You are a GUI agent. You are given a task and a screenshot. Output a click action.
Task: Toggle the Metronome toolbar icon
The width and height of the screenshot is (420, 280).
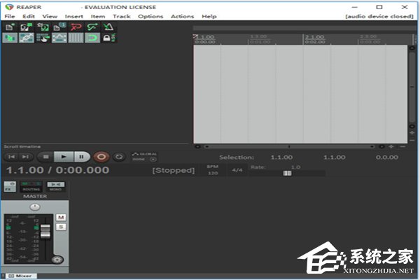(108, 27)
